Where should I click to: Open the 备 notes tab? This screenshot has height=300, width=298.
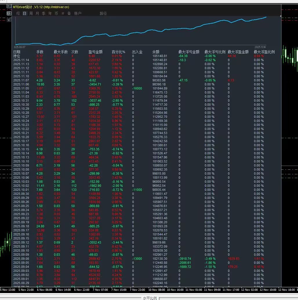(x=69, y=13)
